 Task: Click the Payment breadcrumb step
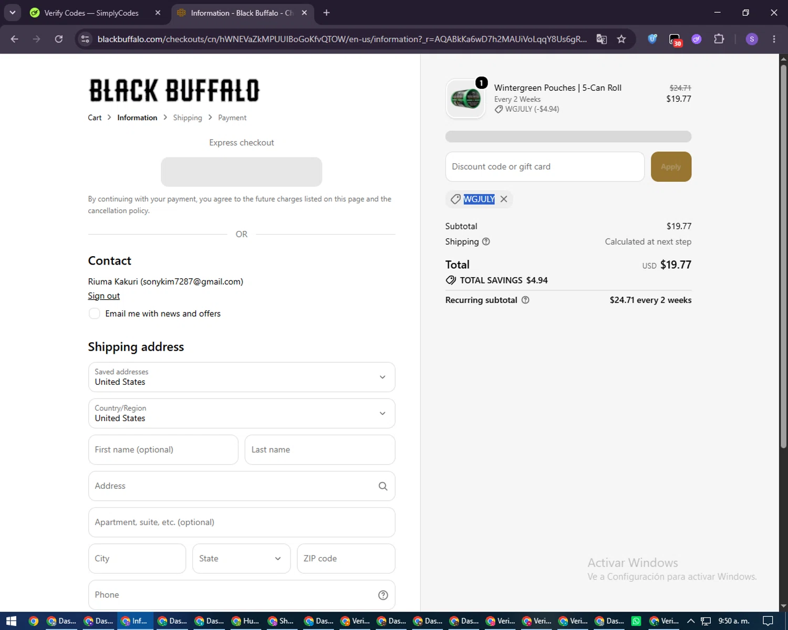tap(232, 118)
